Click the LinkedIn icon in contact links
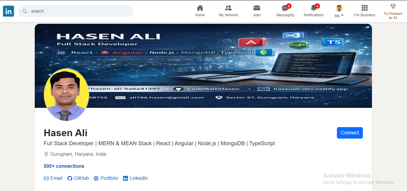The width and height of the screenshot is (407, 191). click(125, 178)
